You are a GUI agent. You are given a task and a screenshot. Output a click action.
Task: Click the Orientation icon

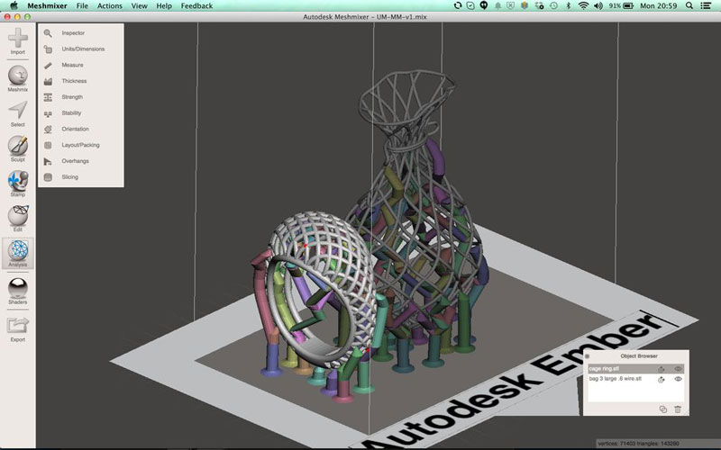pos(48,130)
